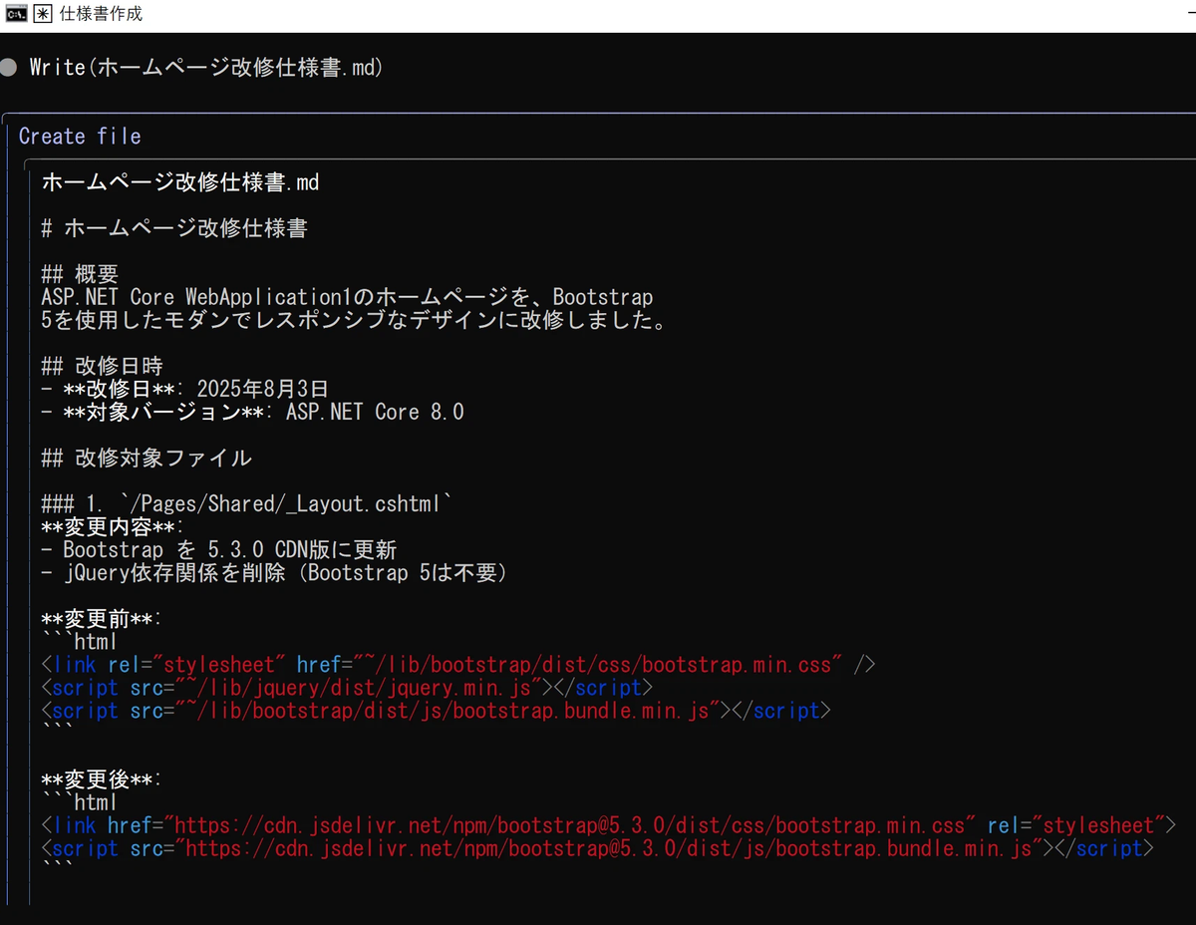The image size is (1196, 925).
Task: Click the file name ホームページ改修仕様書.md in the preview box
Action: [x=180, y=182]
